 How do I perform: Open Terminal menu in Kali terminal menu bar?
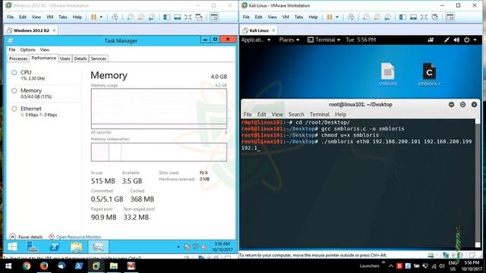[x=319, y=115]
